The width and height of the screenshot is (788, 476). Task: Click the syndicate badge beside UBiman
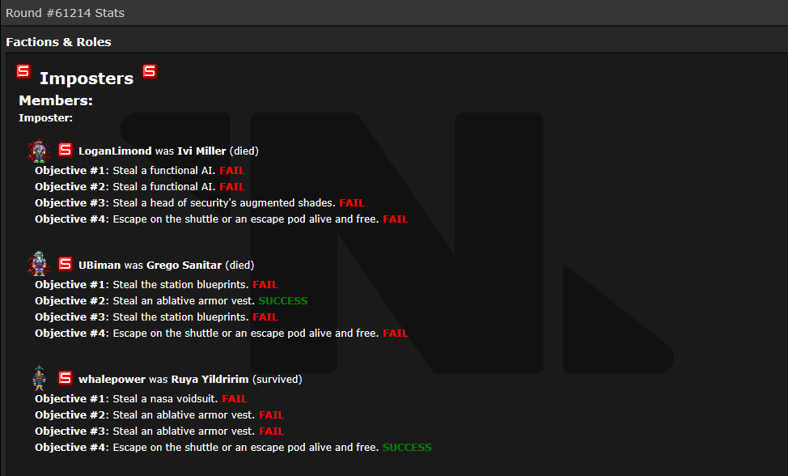coord(66,264)
